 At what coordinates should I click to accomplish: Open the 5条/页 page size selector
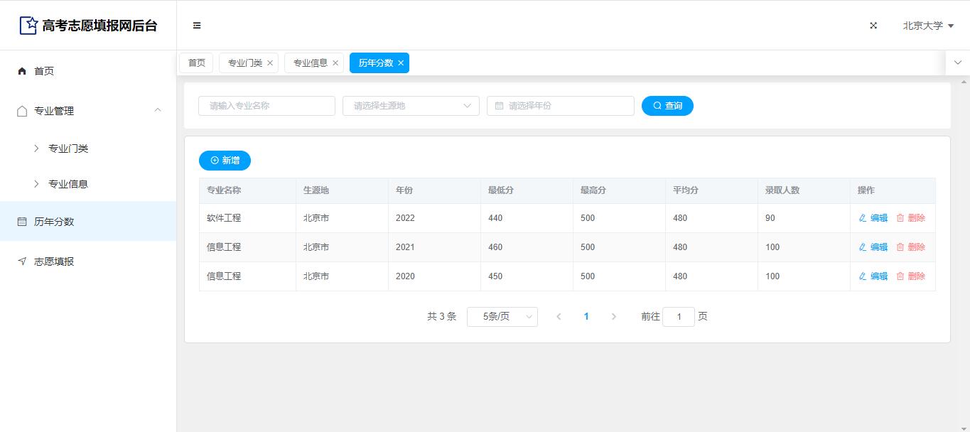pos(502,317)
